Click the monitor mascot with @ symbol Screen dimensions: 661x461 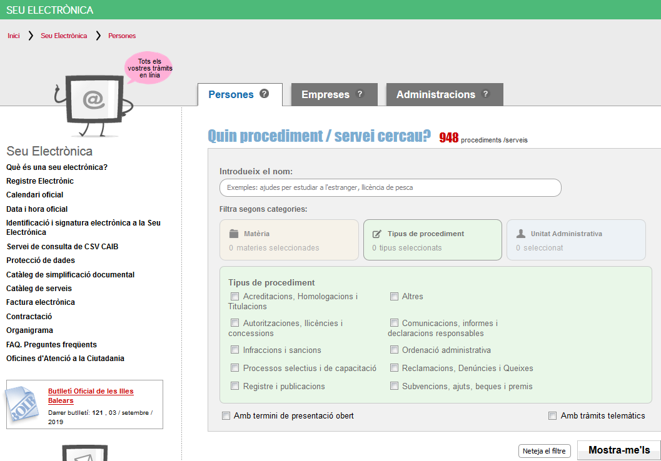click(x=92, y=101)
